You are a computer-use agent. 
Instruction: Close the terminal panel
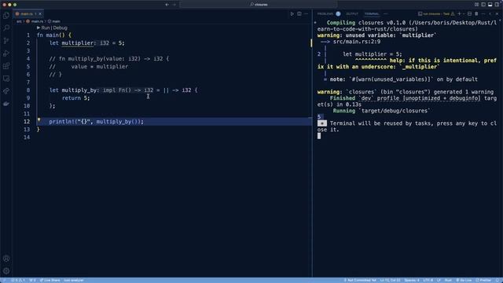point(497,14)
